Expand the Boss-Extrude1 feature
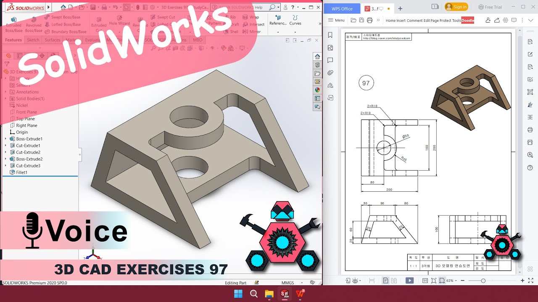This screenshot has width=538, height=302. tap(5, 139)
